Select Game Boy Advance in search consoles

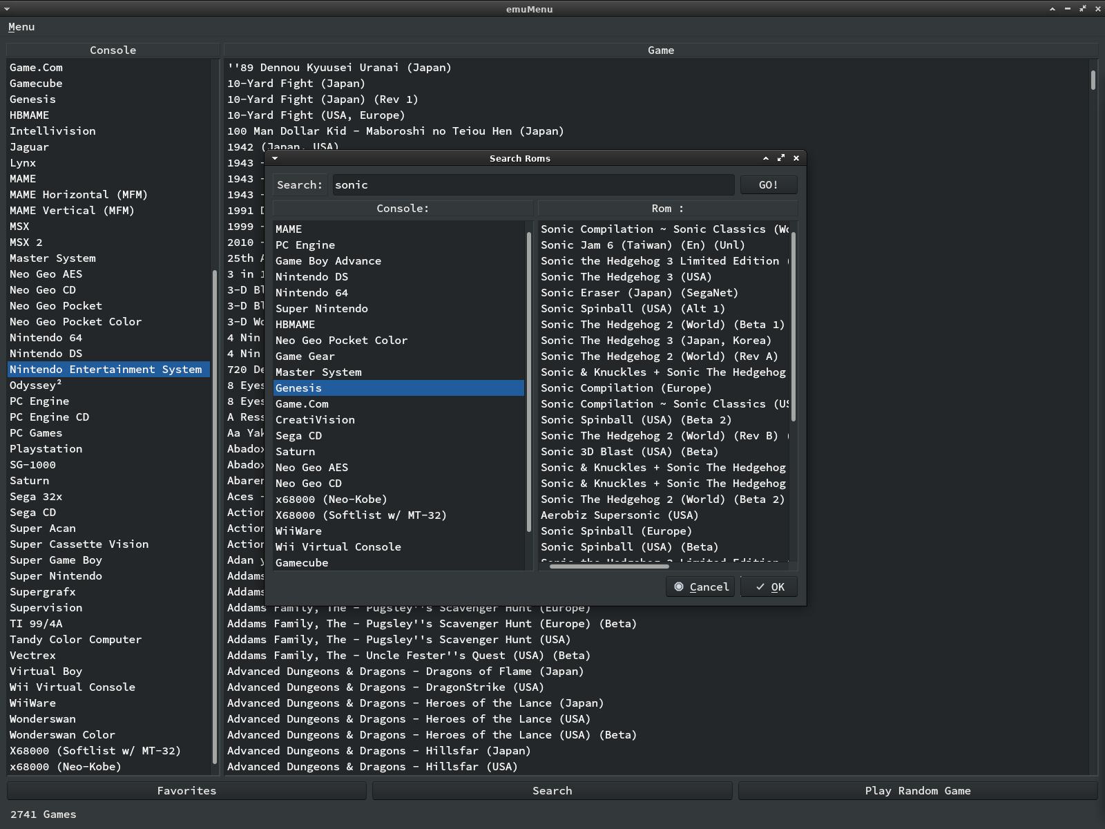point(398,261)
